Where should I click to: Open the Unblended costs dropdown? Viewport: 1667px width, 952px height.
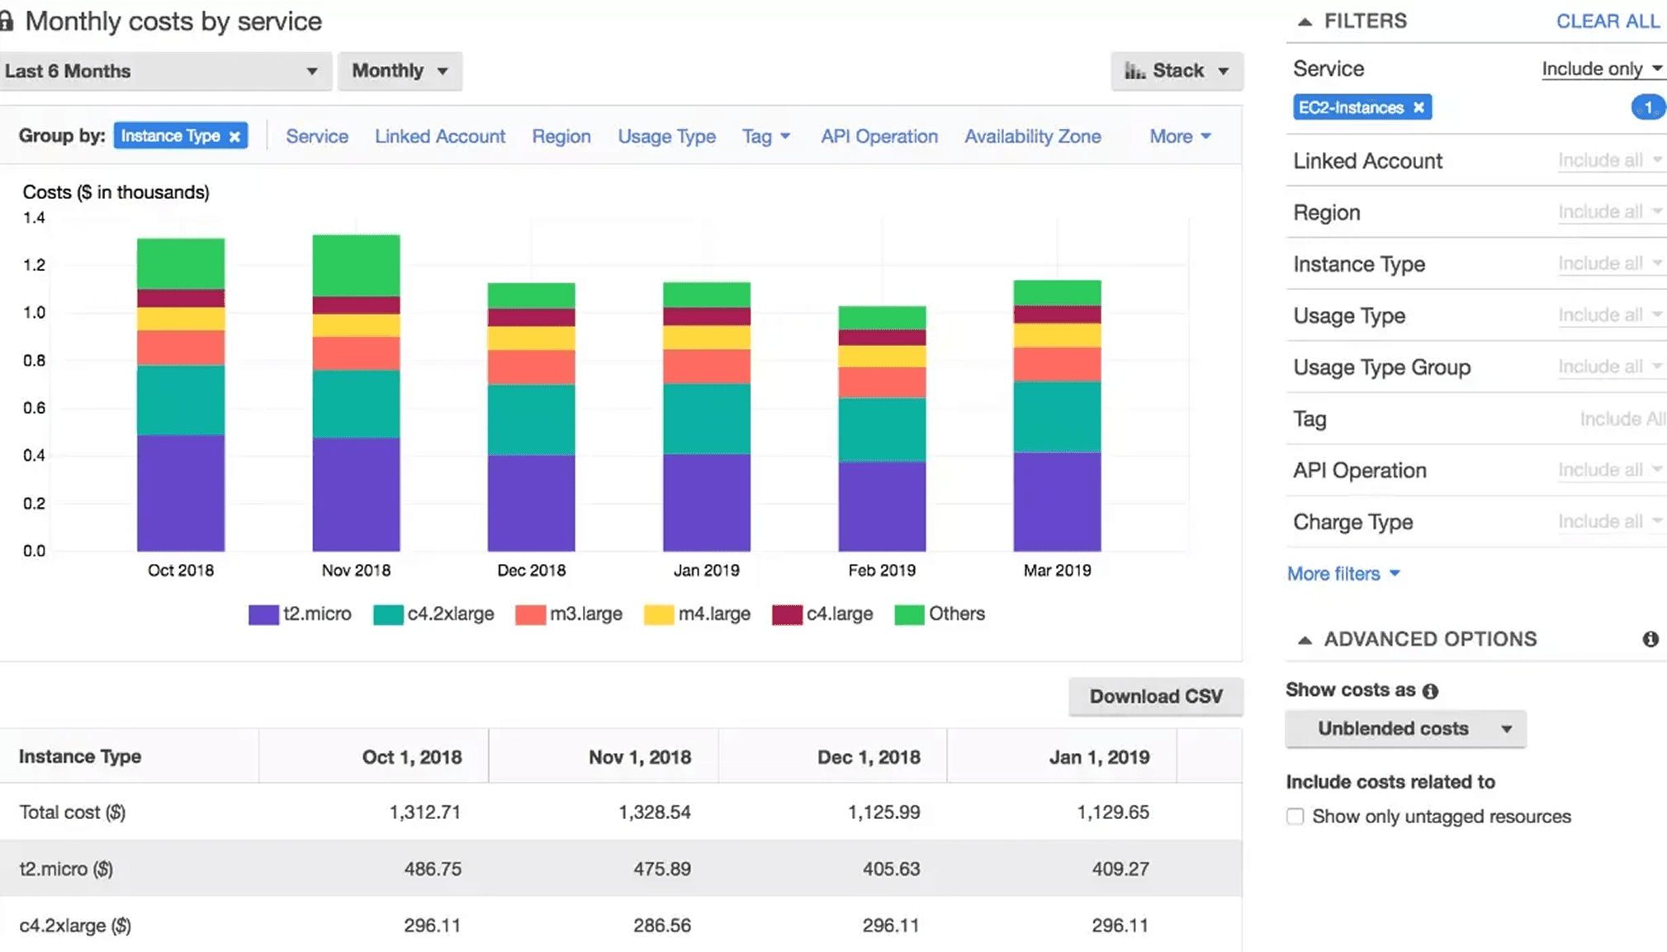pyautogui.click(x=1405, y=729)
